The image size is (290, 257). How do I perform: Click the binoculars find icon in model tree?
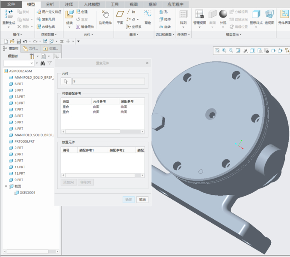click(x=42, y=63)
